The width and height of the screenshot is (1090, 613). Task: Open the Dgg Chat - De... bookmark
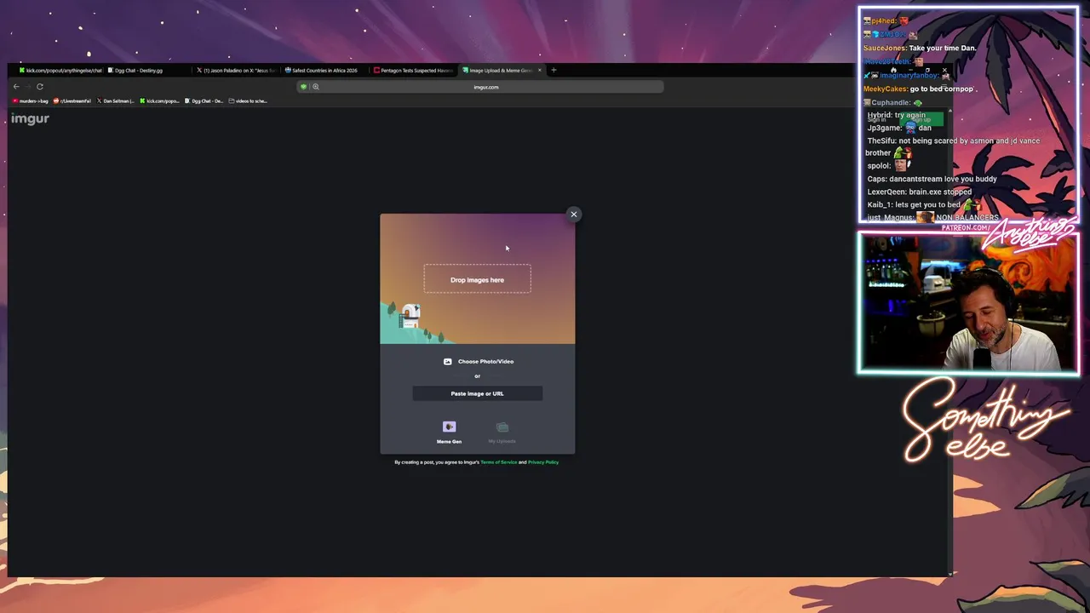point(204,101)
